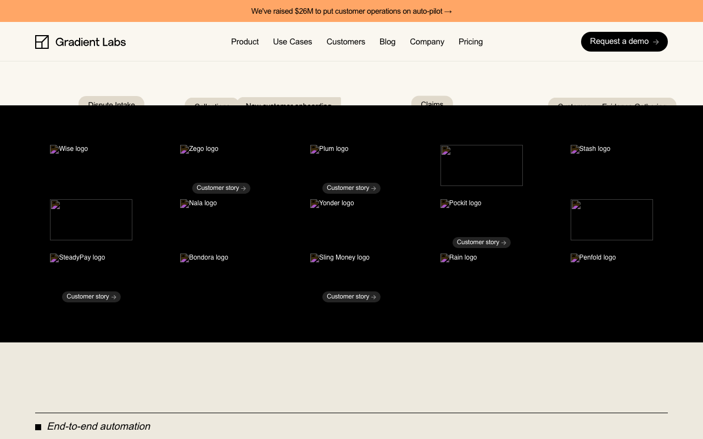
Task: Go to the Pricing page
Action: point(471,42)
